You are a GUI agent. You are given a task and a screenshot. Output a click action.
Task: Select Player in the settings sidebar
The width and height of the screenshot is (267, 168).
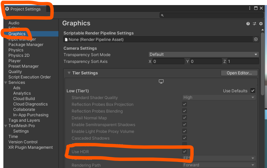(15, 61)
